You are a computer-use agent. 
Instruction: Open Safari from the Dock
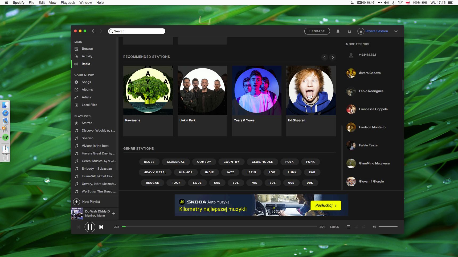[x=5, y=113]
